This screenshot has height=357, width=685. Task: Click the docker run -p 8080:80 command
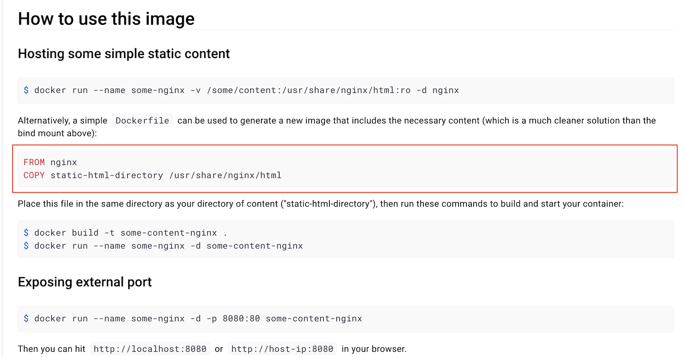pos(193,318)
